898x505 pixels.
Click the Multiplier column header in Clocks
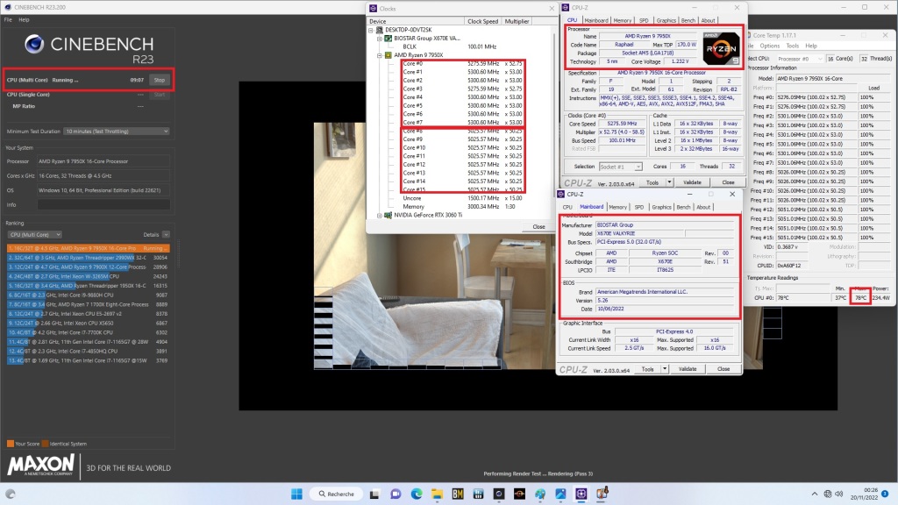(x=517, y=21)
